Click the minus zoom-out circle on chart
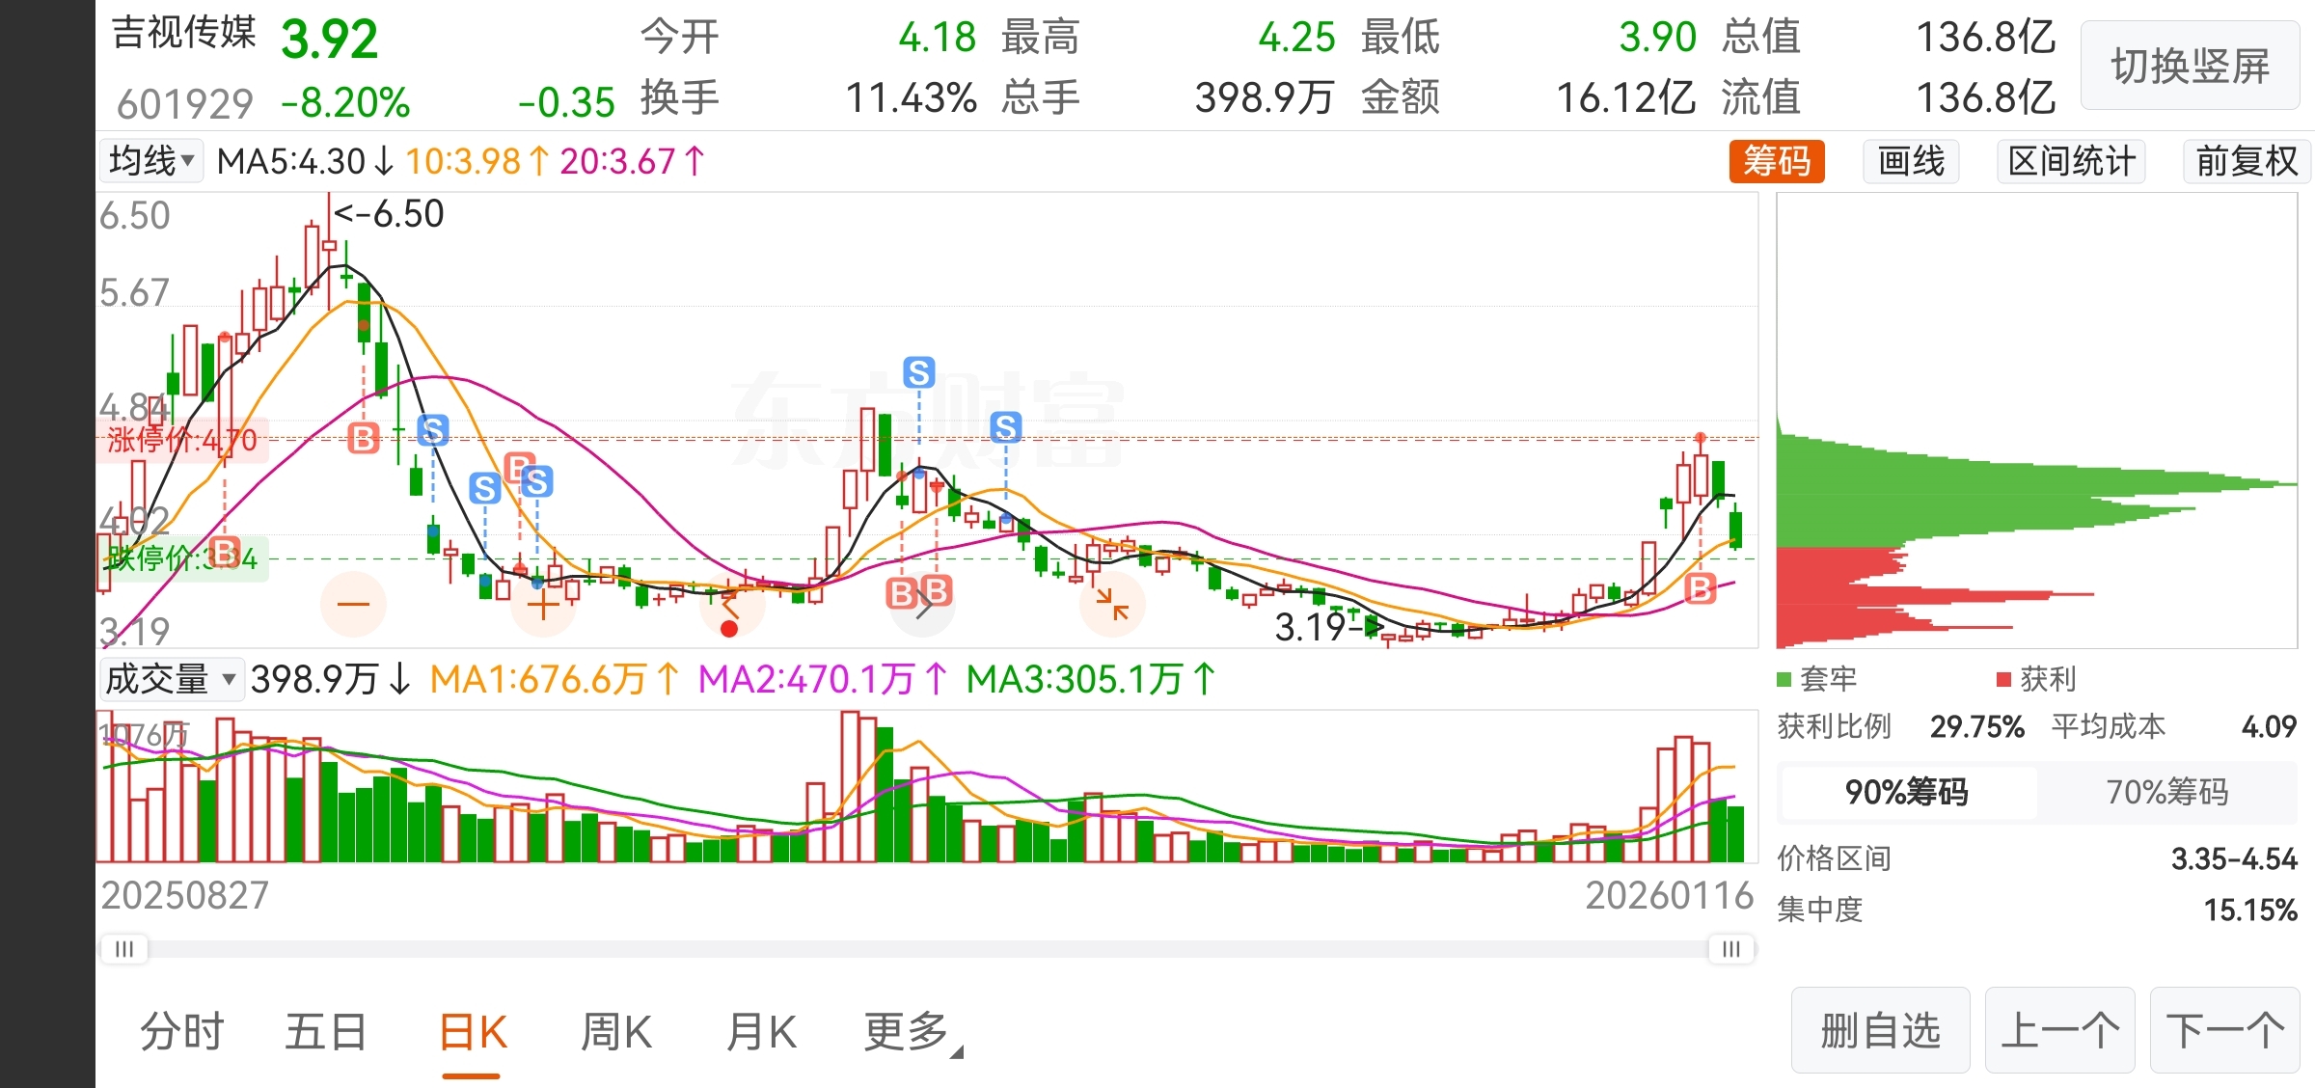 [353, 605]
